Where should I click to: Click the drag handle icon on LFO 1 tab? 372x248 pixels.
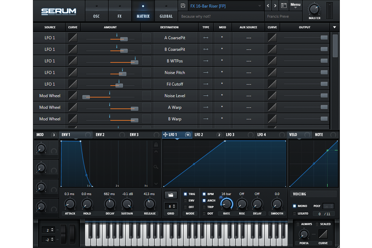[x=166, y=134]
